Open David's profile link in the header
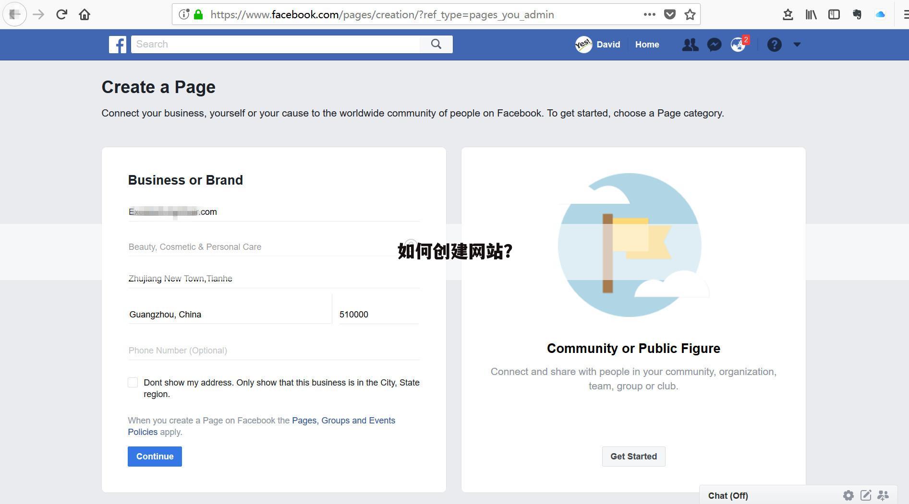Screen dimensions: 909x504 pos(598,45)
